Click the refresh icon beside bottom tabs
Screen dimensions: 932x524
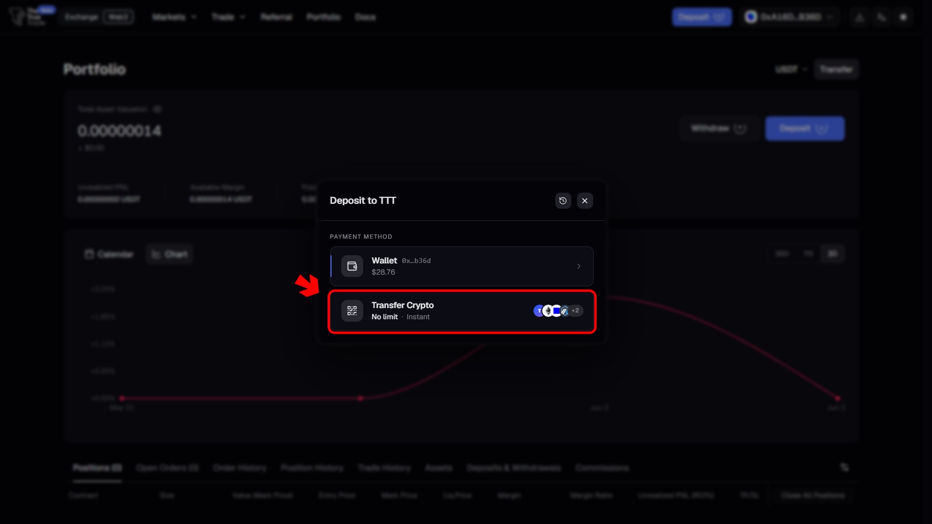coord(845,467)
